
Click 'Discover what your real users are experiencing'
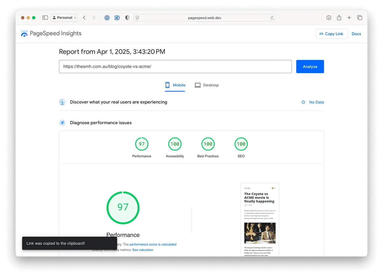[118, 102]
